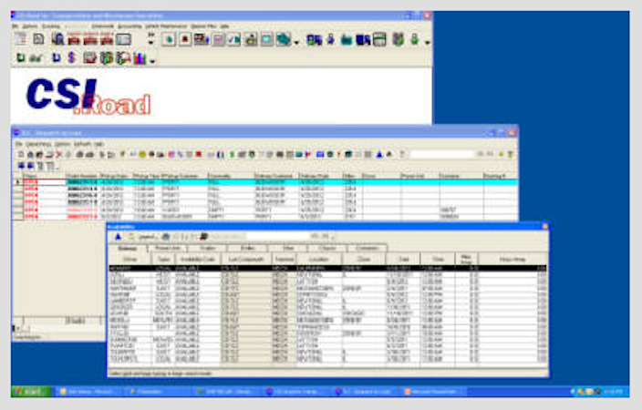Image resolution: width=642 pixels, height=410 pixels.
Task: Select the last tab in Availability window
Action: tap(367, 249)
